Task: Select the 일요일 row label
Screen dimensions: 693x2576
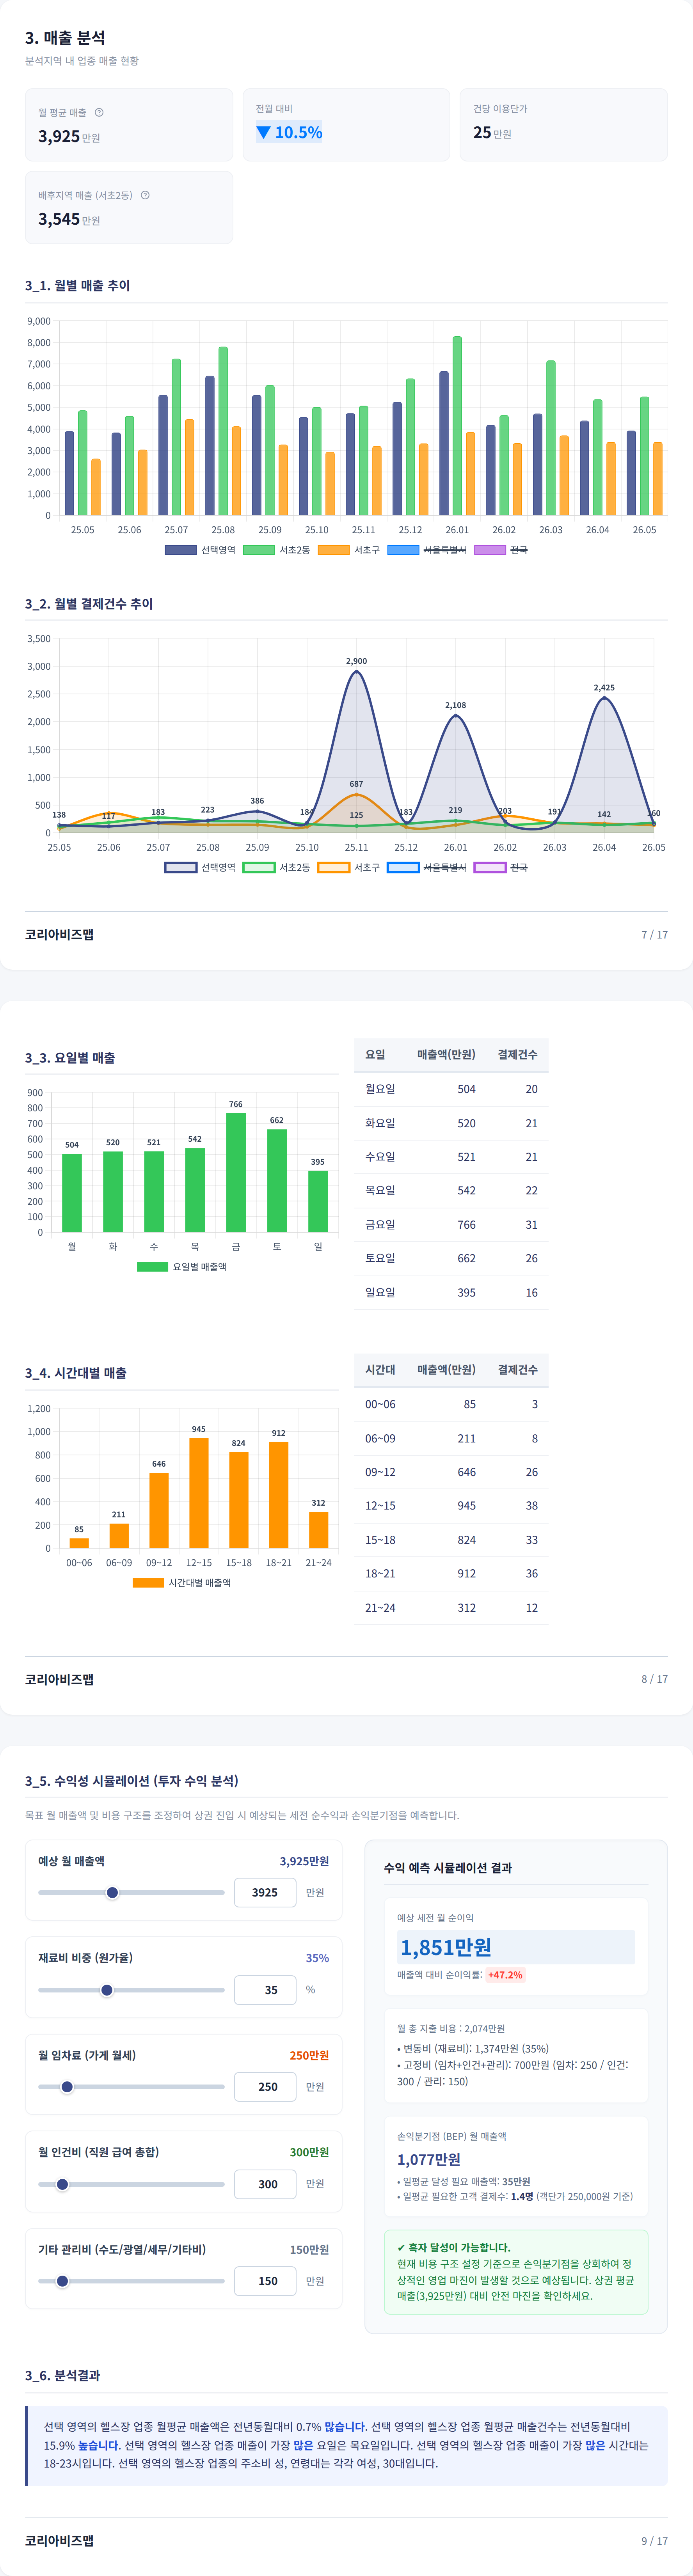Action: (x=380, y=1292)
